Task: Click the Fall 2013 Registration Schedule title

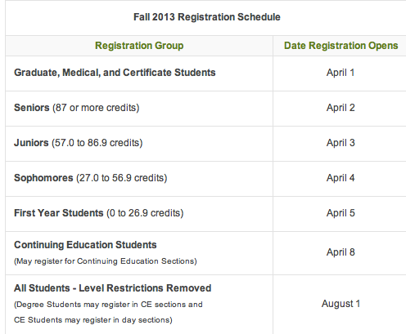Action: [x=207, y=17]
